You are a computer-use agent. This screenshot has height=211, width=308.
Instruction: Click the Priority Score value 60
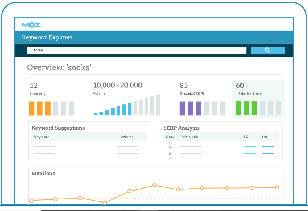[x=240, y=85]
